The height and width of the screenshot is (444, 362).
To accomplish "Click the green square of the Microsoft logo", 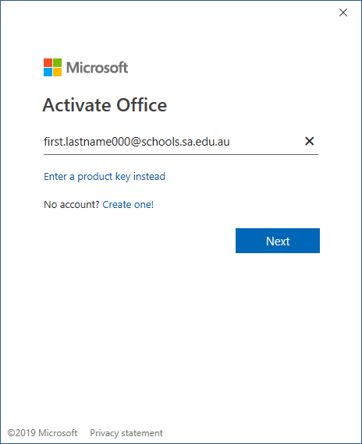I will tap(57, 62).
